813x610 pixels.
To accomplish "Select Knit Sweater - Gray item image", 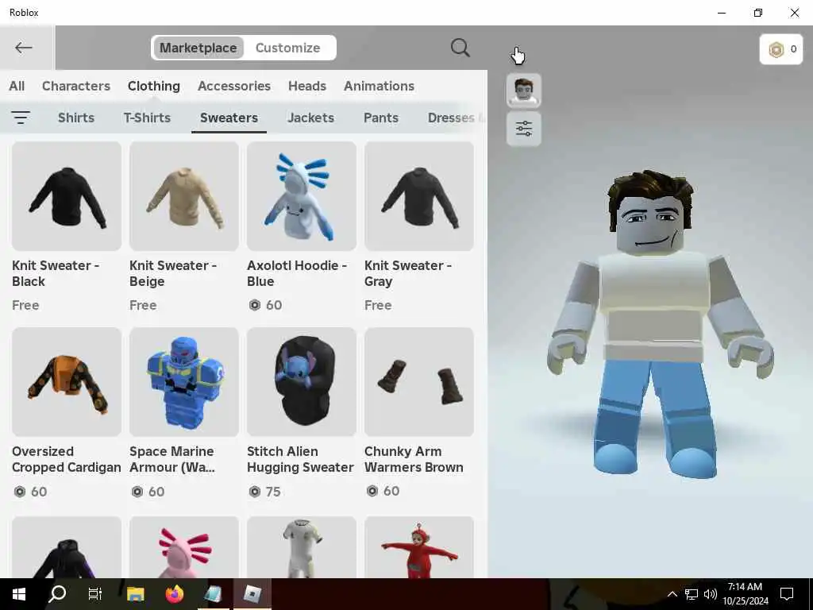I will pyautogui.click(x=419, y=196).
